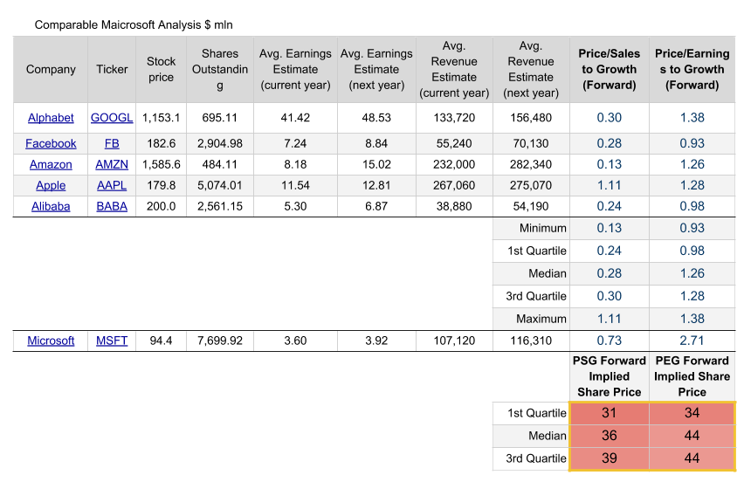Open the FB ticker link

click(112, 143)
